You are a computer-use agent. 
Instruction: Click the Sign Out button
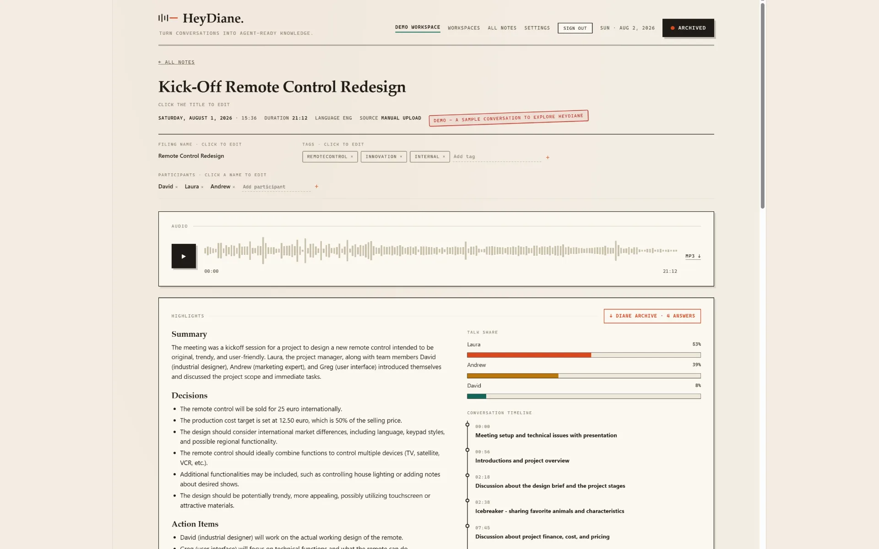point(575,28)
